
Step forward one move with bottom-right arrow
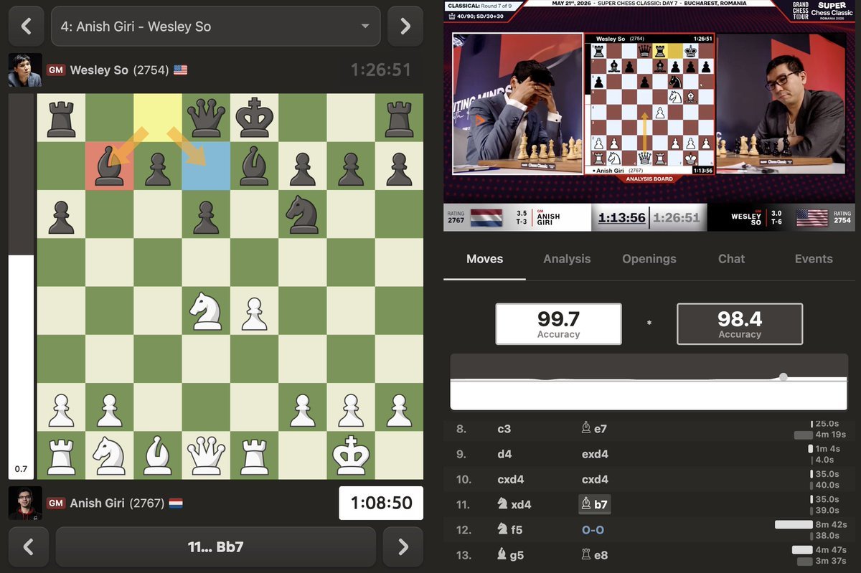(x=403, y=547)
